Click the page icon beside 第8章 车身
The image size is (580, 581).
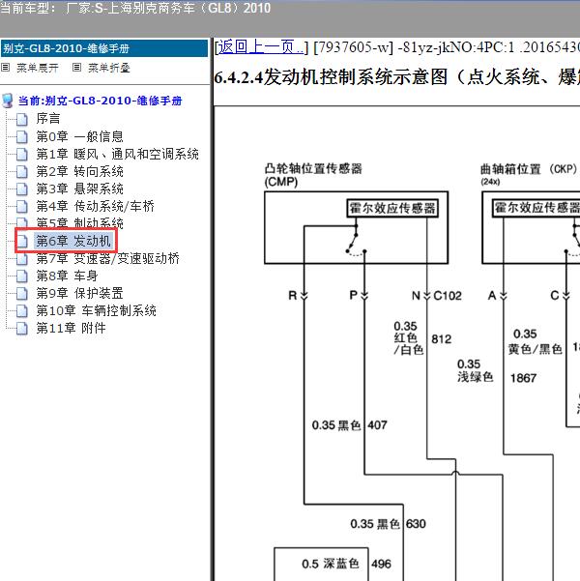[22, 276]
